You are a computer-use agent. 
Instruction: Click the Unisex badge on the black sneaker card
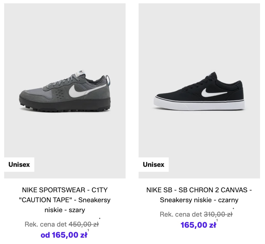pyautogui.click(x=154, y=165)
